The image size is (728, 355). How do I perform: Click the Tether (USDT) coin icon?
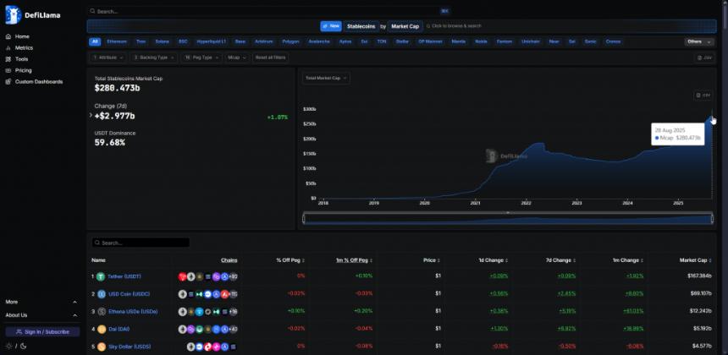pyautogui.click(x=101, y=276)
